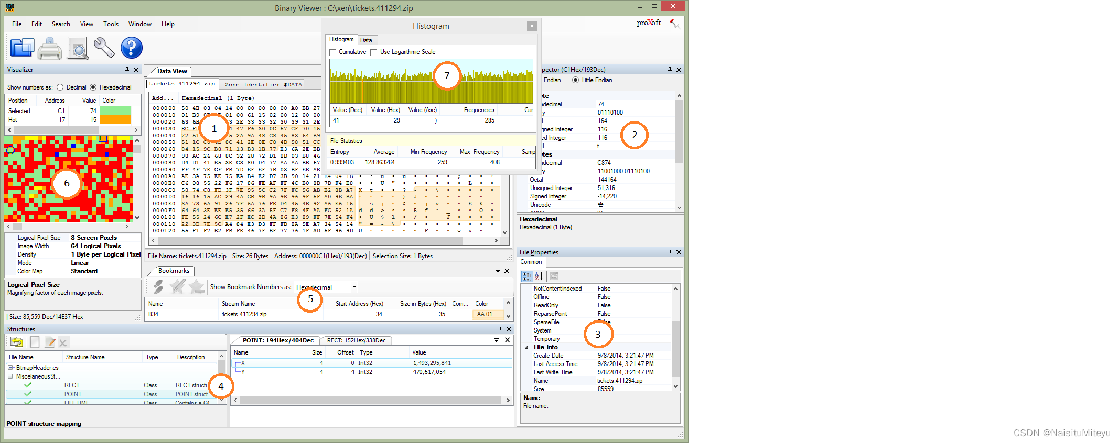Select the Decimal radio in Visualizer

pos(60,87)
